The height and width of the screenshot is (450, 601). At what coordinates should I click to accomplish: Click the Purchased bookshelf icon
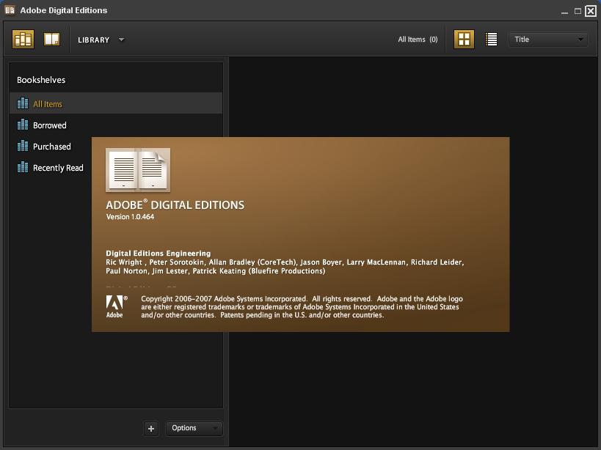click(23, 146)
